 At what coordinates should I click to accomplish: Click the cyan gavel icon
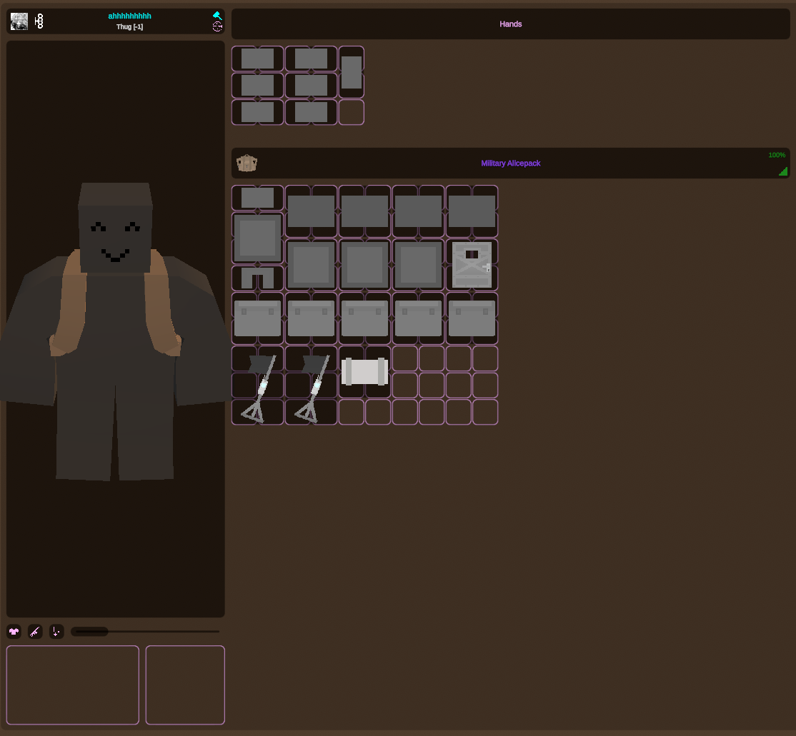click(217, 15)
